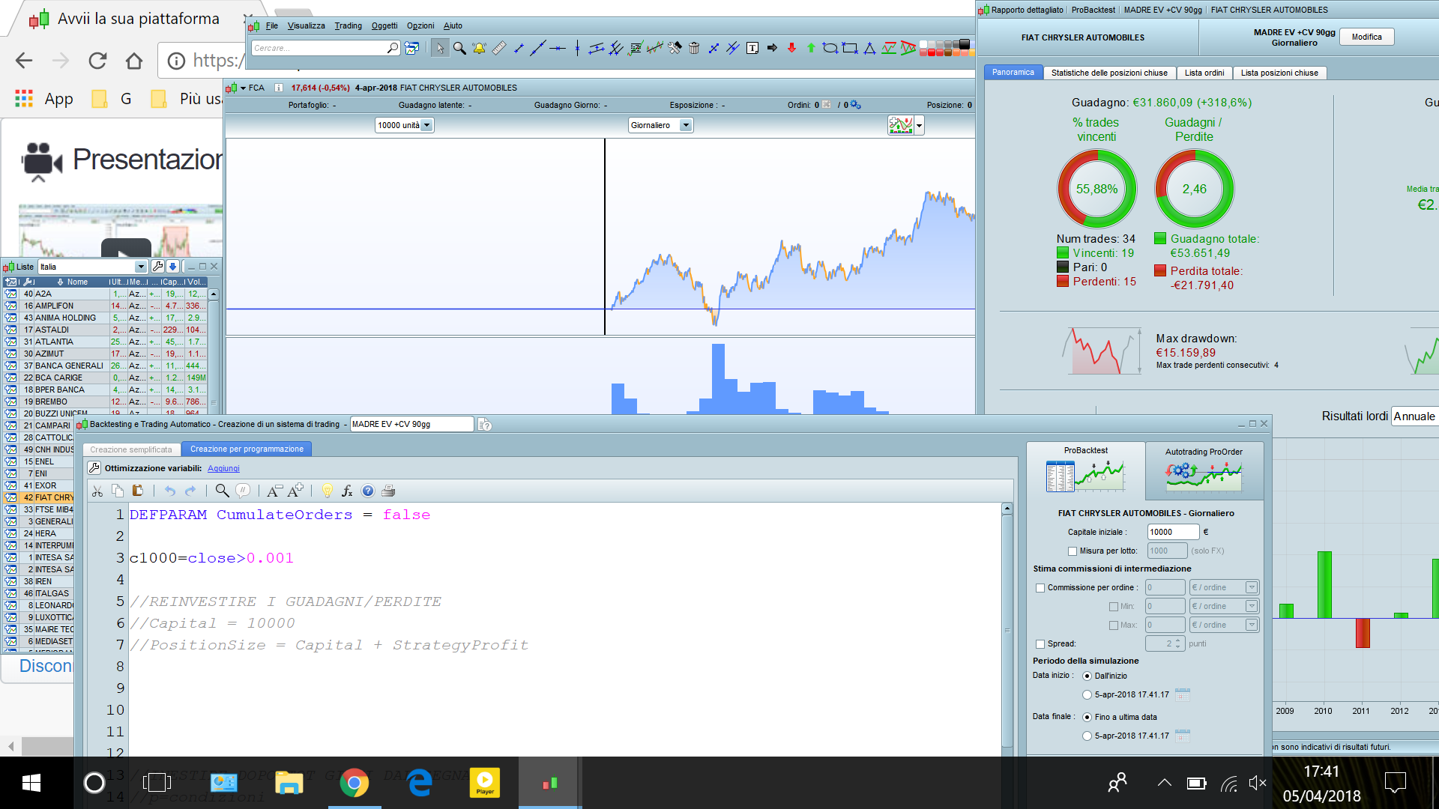Switch to Lista ordini tab
Screen dimensions: 1439x809
pos(1204,73)
